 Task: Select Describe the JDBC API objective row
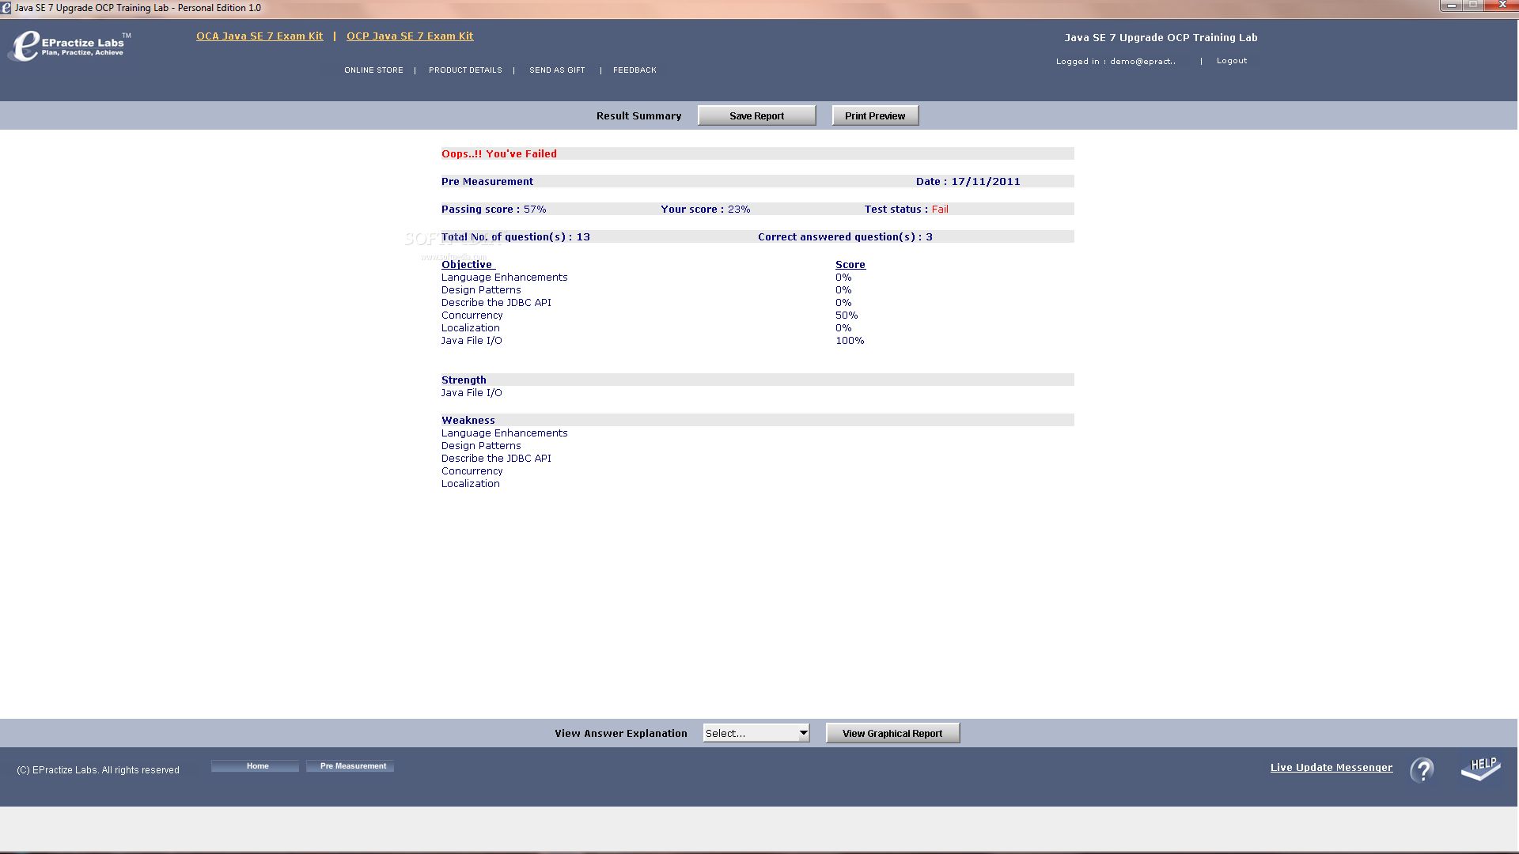(496, 303)
